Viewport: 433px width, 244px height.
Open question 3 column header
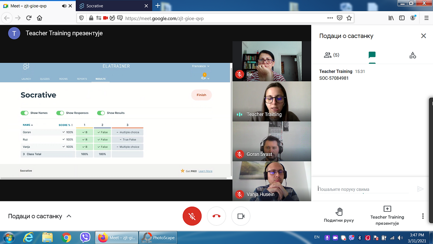(128, 125)
